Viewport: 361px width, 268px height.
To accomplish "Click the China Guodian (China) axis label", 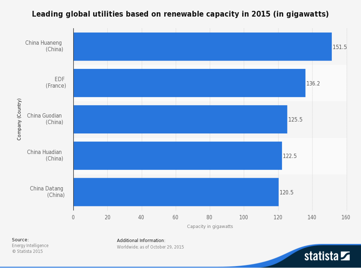I will (45, 119).
